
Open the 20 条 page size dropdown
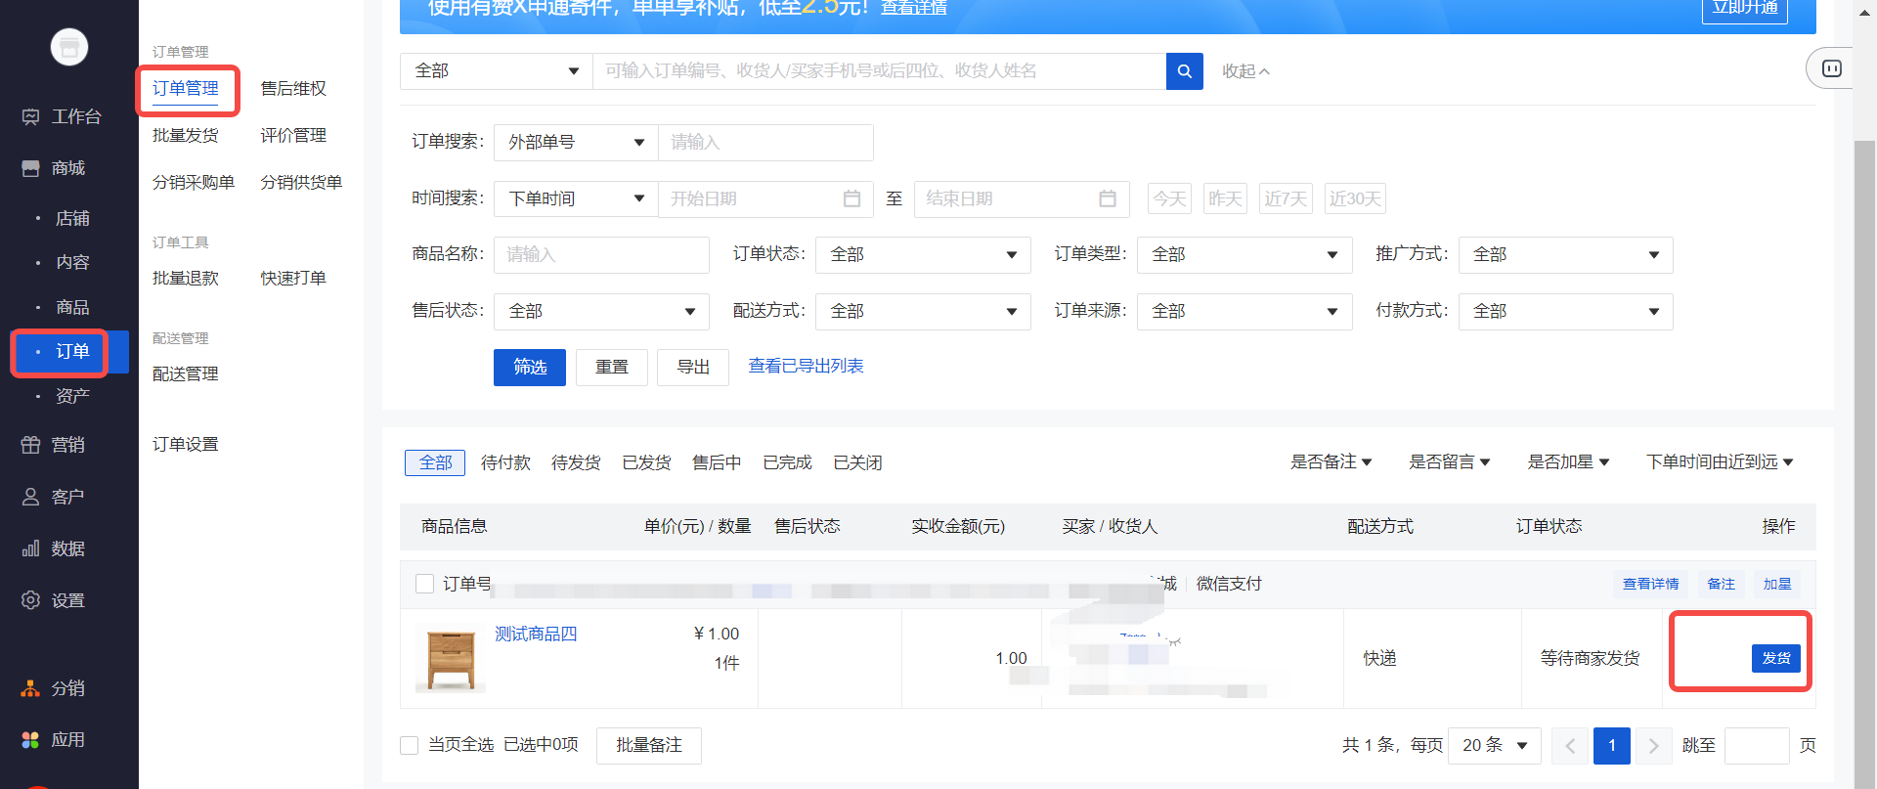[x=1493, y=746]
